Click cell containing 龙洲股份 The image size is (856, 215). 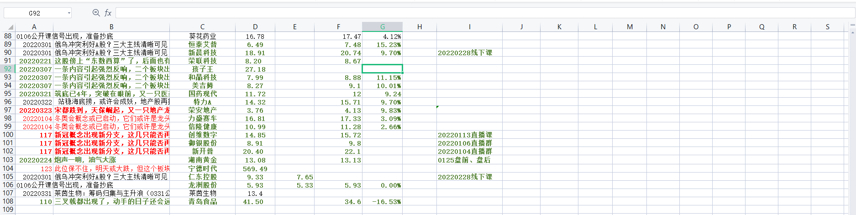click(202, 185)
